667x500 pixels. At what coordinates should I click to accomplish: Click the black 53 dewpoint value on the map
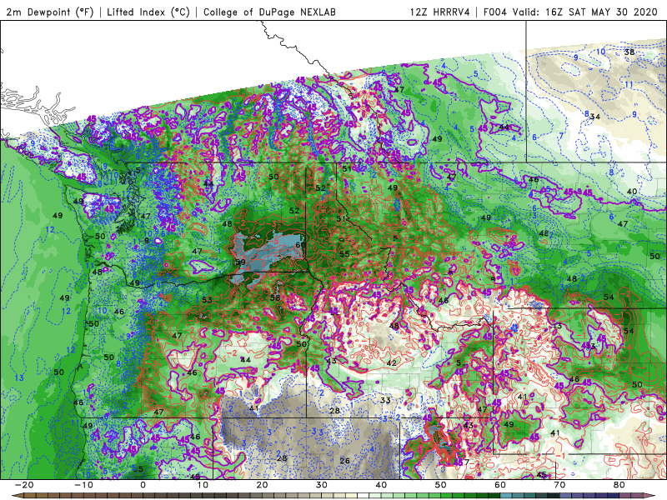tap(207, 300)
